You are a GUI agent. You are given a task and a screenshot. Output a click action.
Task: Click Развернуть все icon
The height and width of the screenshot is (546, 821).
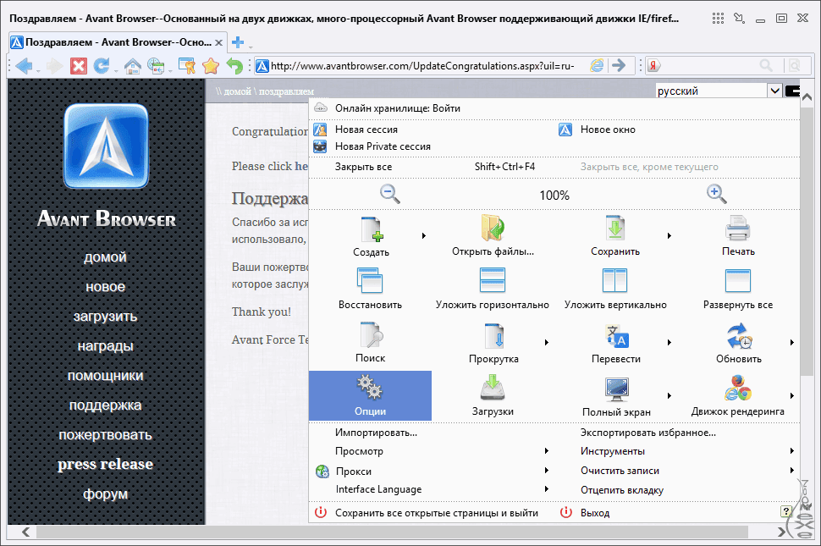[738, 280]
